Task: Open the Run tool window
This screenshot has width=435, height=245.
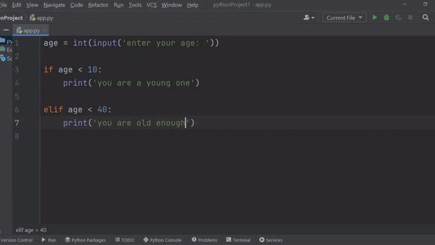Action: click(x=49, y=240)
